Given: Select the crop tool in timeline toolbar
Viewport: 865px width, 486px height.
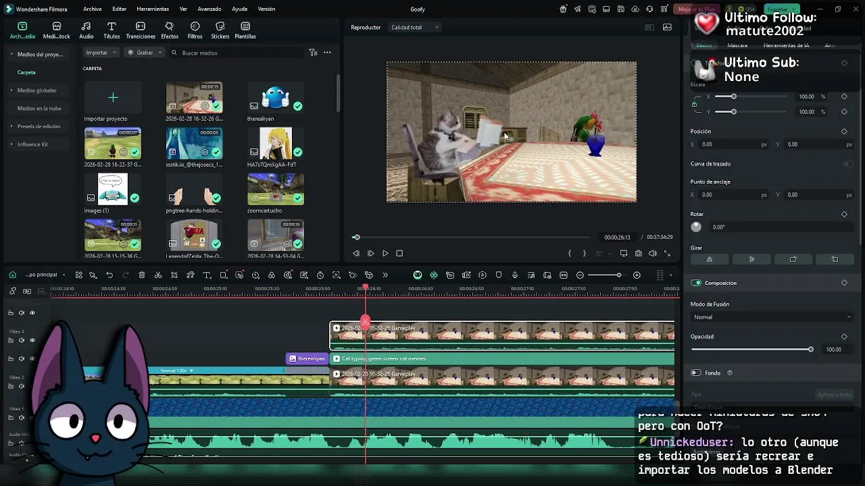Looking at the screenshot, I should 174,275.
